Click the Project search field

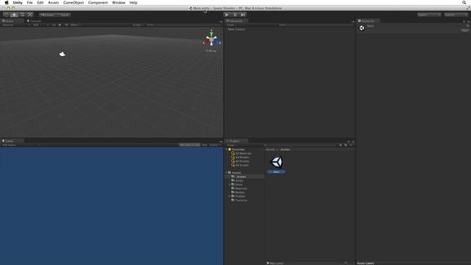point(300,145)
